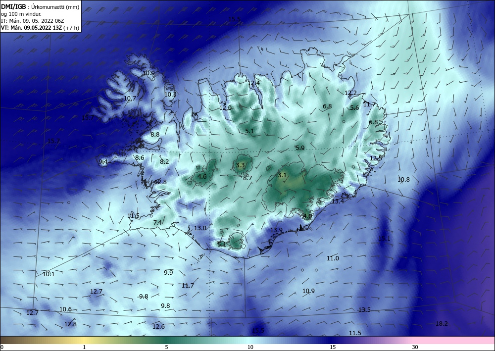Select the 15.1 value over the sea
The height and width of the screenshot is (351, 495).
click(384, 238)
